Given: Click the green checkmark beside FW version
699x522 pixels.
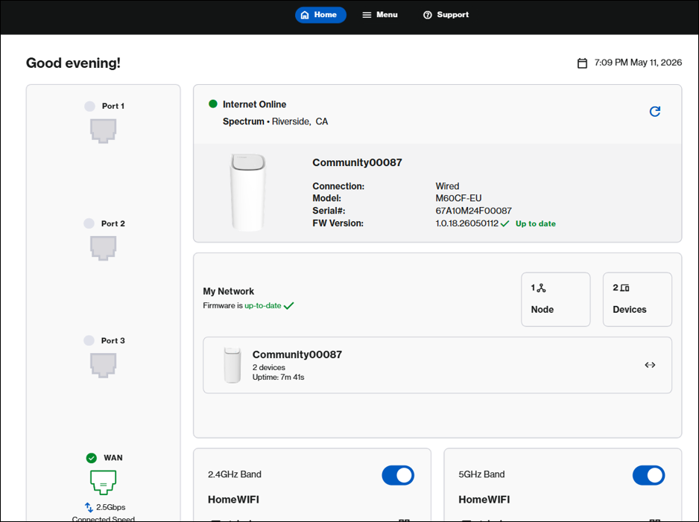Looking at the screenshot, I should [505, 223].
